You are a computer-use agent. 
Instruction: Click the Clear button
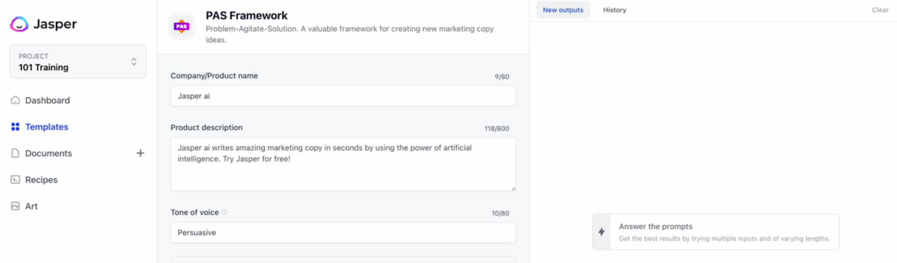(880, 10)
